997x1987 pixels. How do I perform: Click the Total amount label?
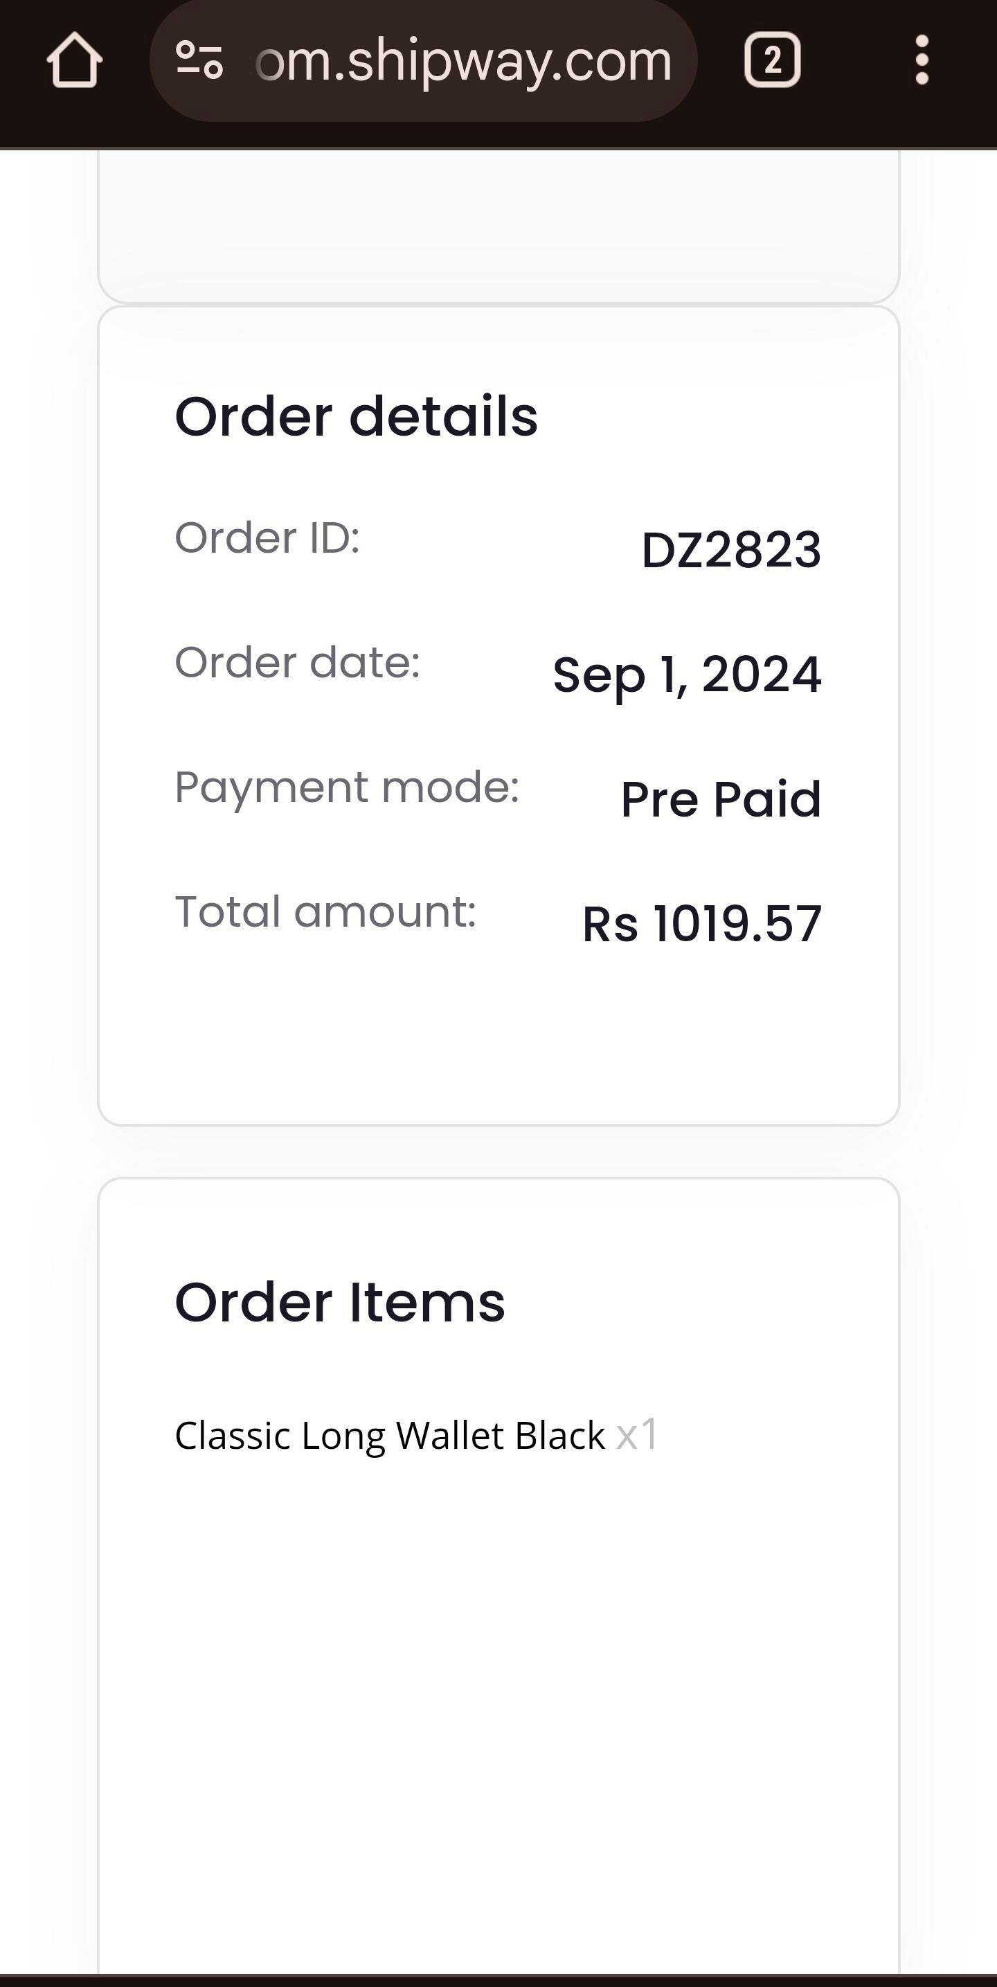[x=325, y=911]
